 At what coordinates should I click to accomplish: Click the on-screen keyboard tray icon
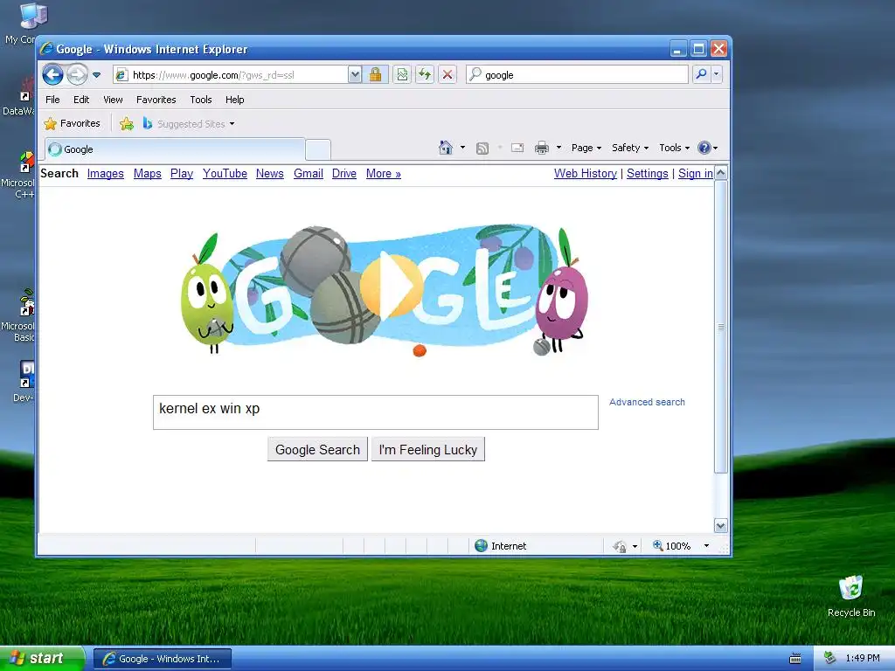795,659
